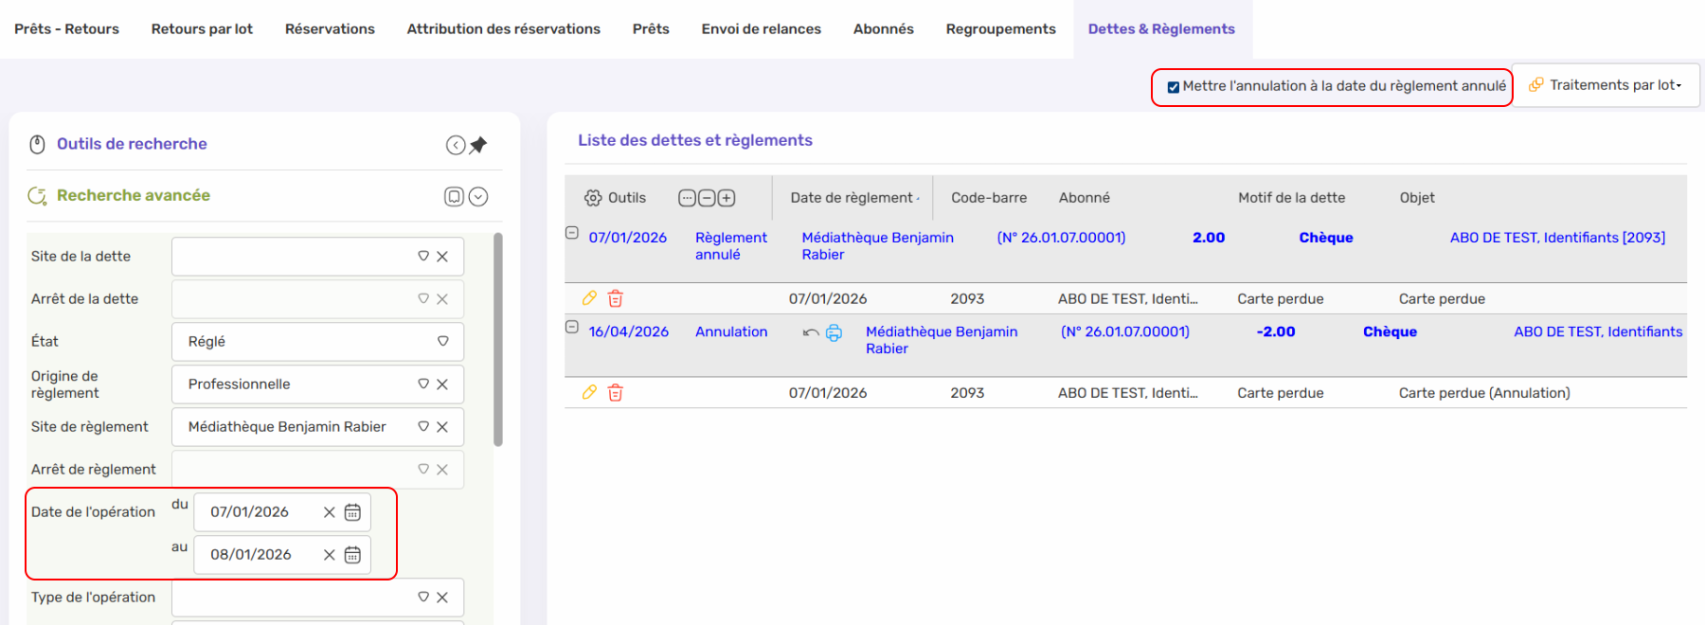Click the search panel vertical scrollbar
This screenshot has height=625, width=1705.
click(498, 341)
